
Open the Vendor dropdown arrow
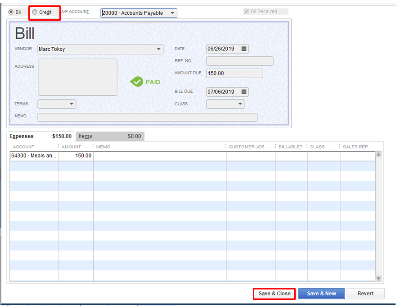[158, 49]
